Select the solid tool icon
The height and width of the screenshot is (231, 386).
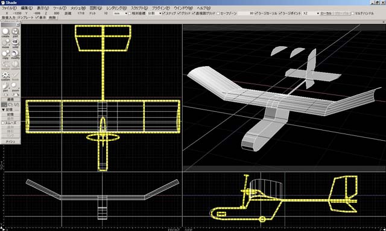pos(15,43)
